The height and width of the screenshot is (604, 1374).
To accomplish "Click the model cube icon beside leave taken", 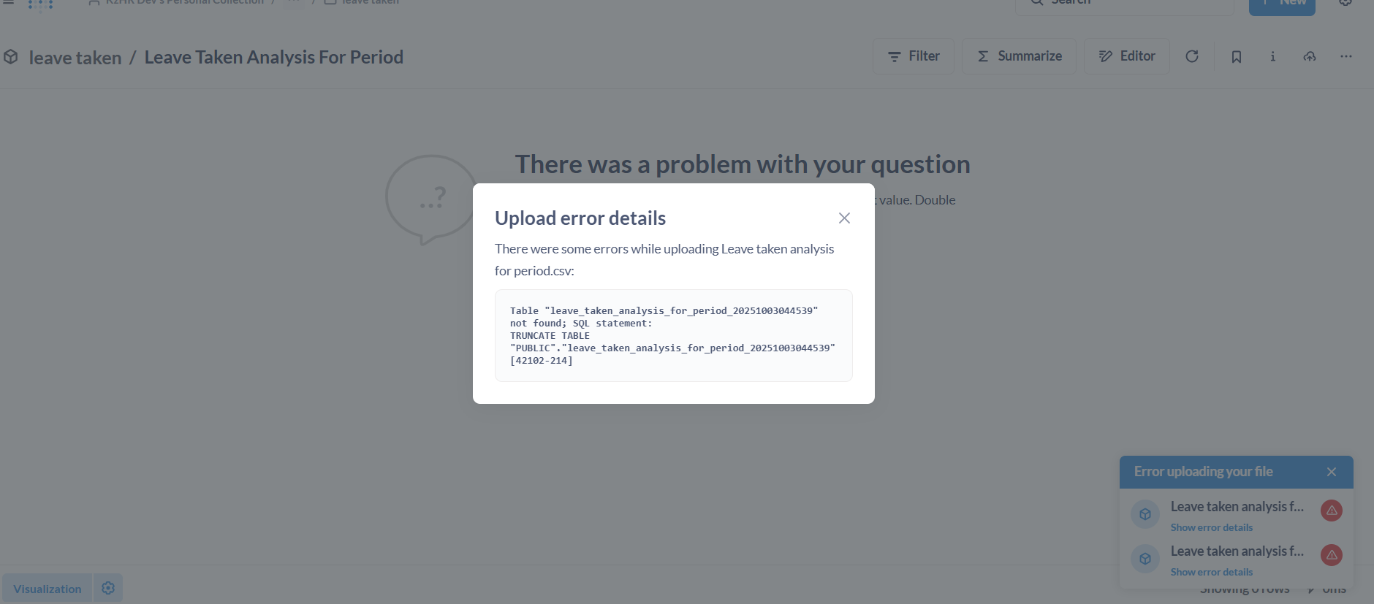I will coord(11,57).
